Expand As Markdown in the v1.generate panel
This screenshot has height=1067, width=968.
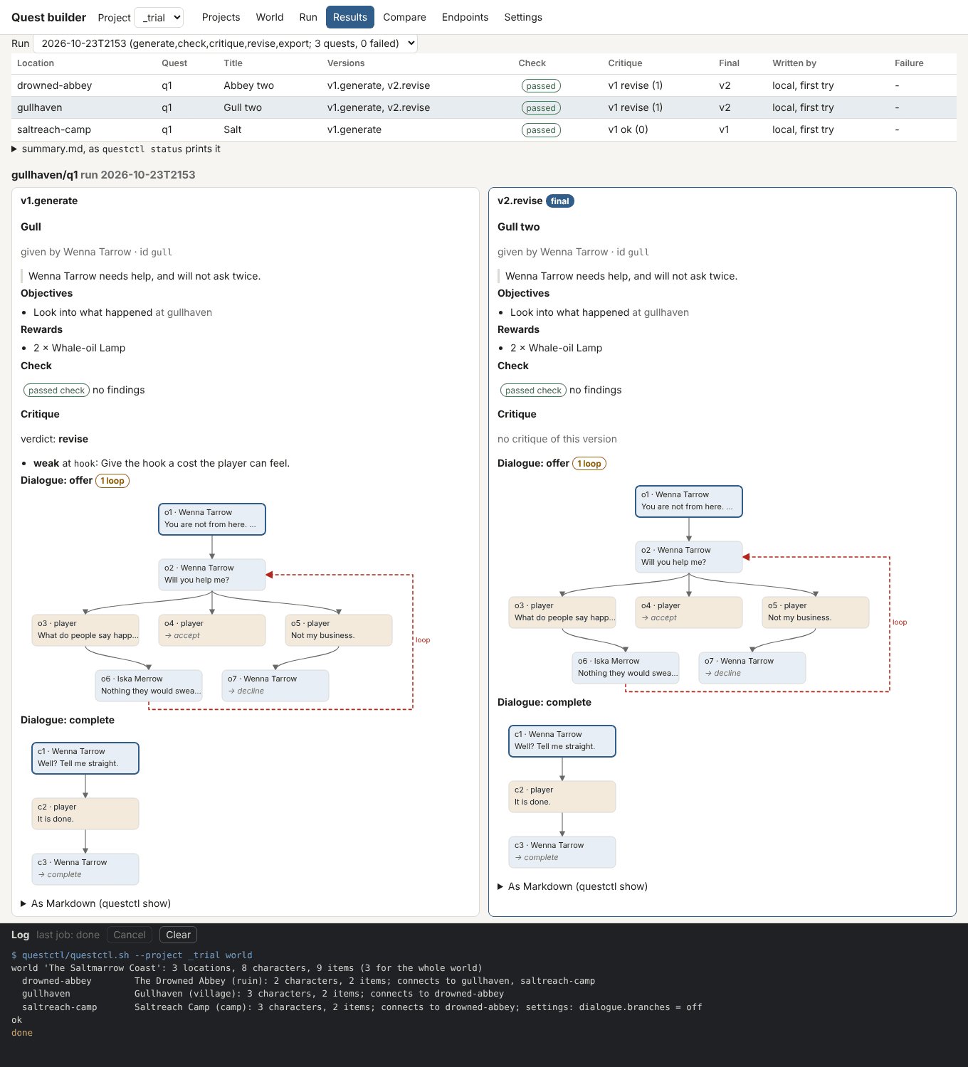96,903
